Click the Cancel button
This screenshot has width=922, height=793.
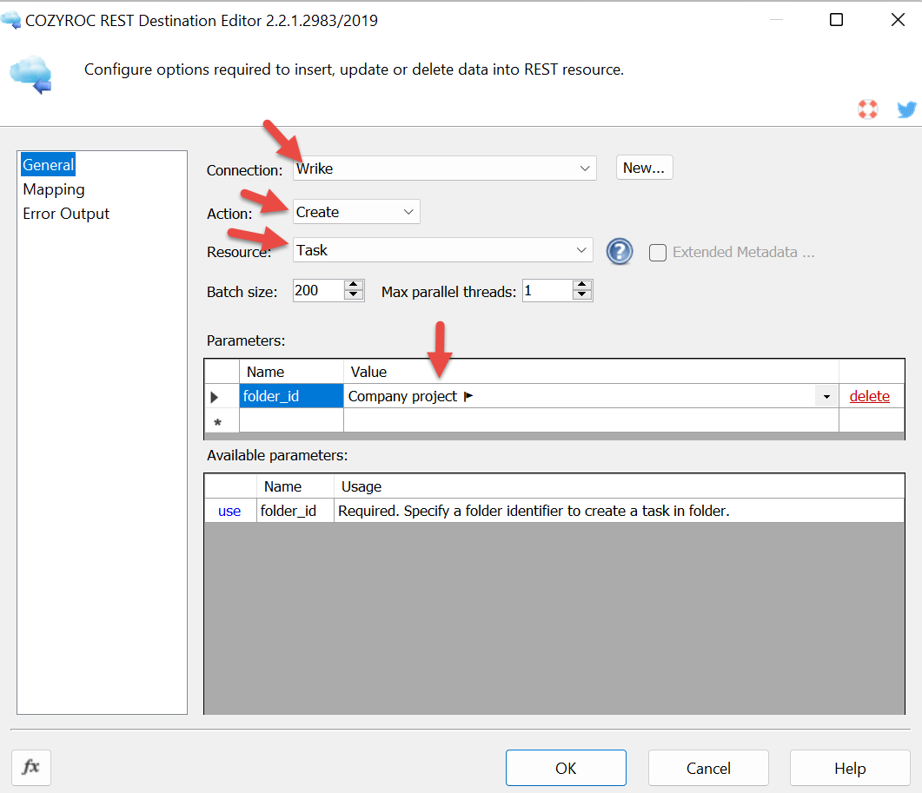[x=707, y=768]
